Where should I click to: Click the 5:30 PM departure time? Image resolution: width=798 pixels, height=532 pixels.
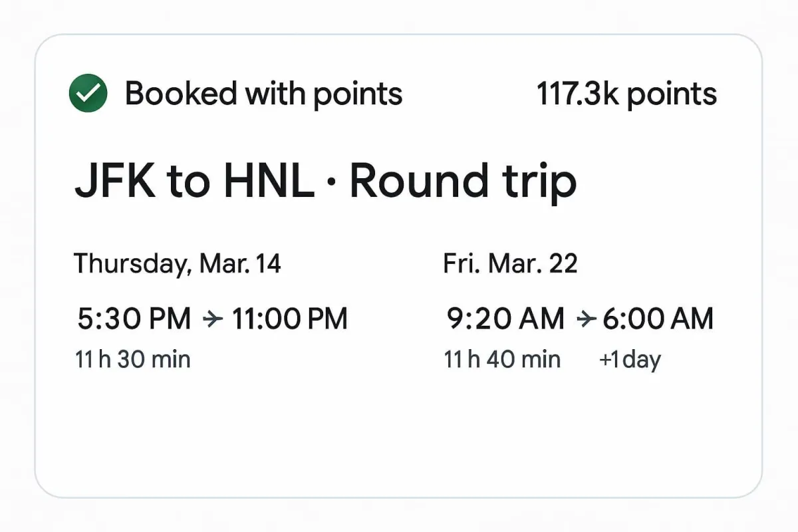pyautogui.click(x=134, y=319)
